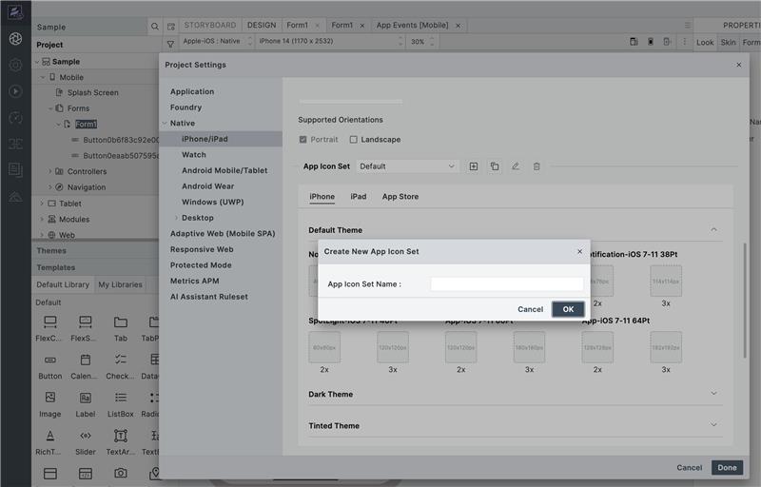Click the filter funnel icon below search
761x487 pixels.
[170, 43]
